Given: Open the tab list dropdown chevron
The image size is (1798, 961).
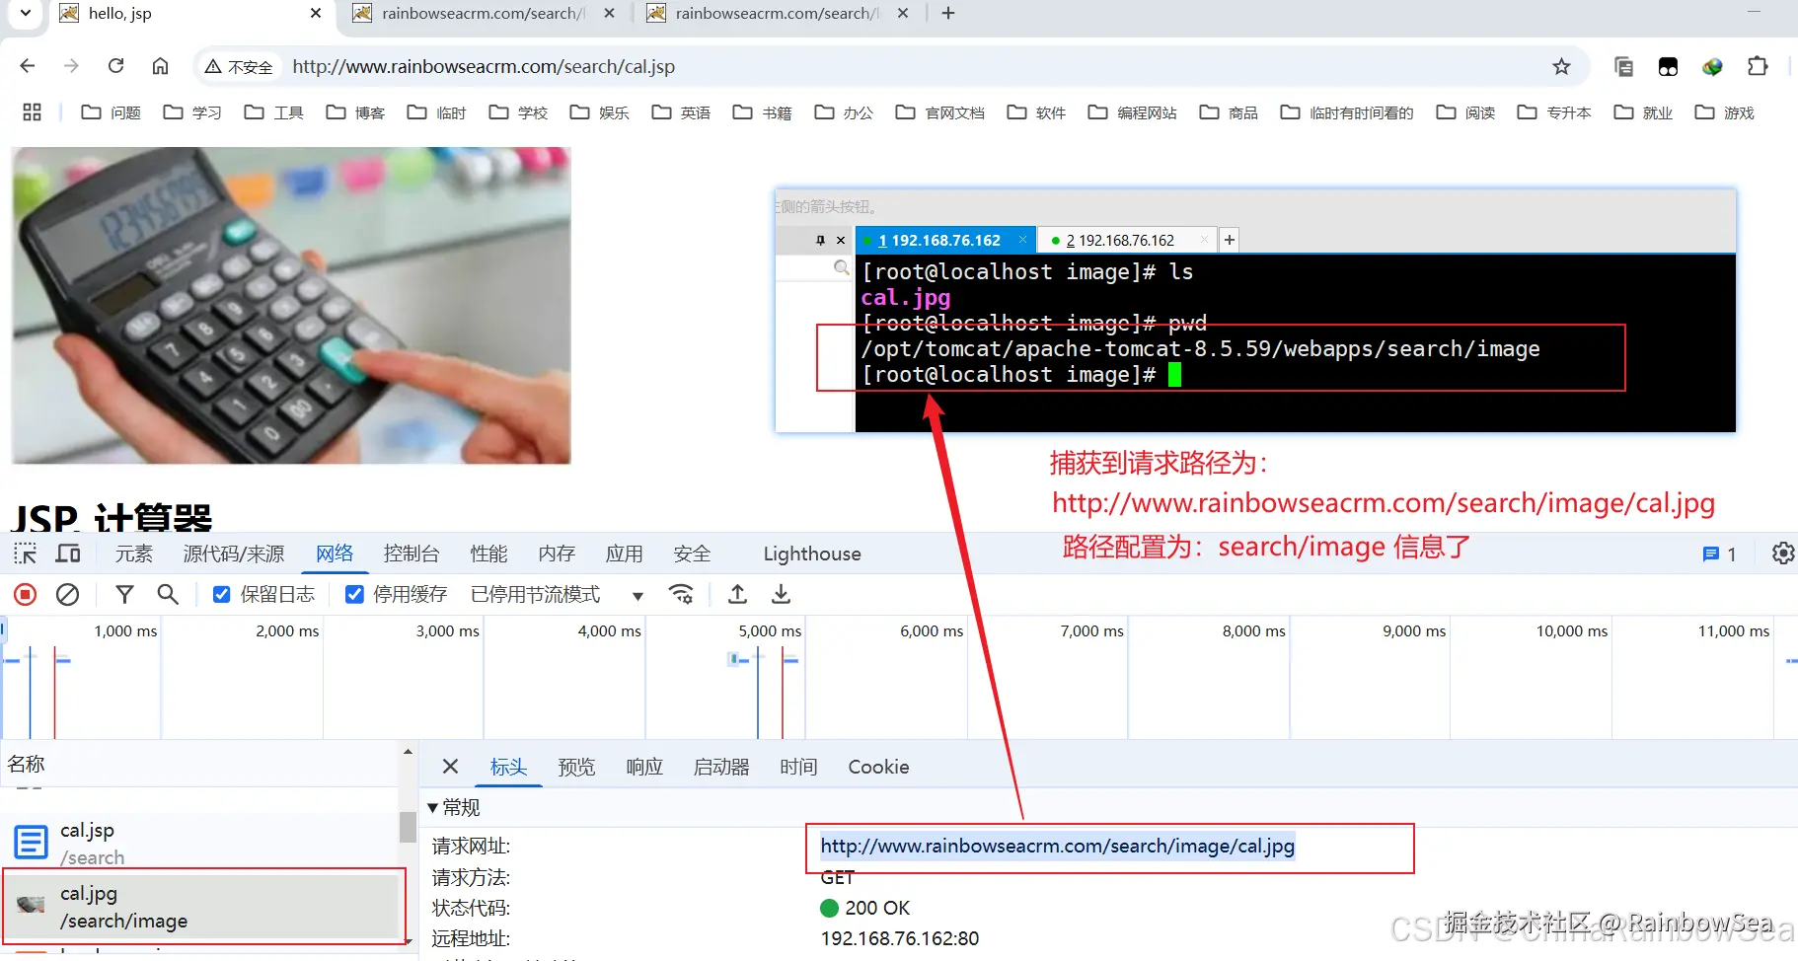Looking at the screenshot, I should pos(26,13).
